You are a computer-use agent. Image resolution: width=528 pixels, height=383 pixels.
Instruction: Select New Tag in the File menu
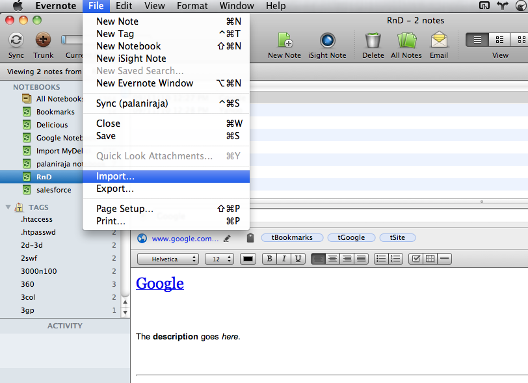pos(166,34)
